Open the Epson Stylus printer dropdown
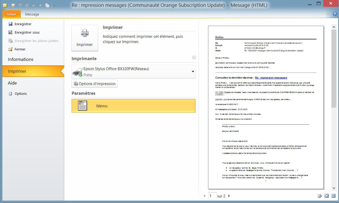 193,72
